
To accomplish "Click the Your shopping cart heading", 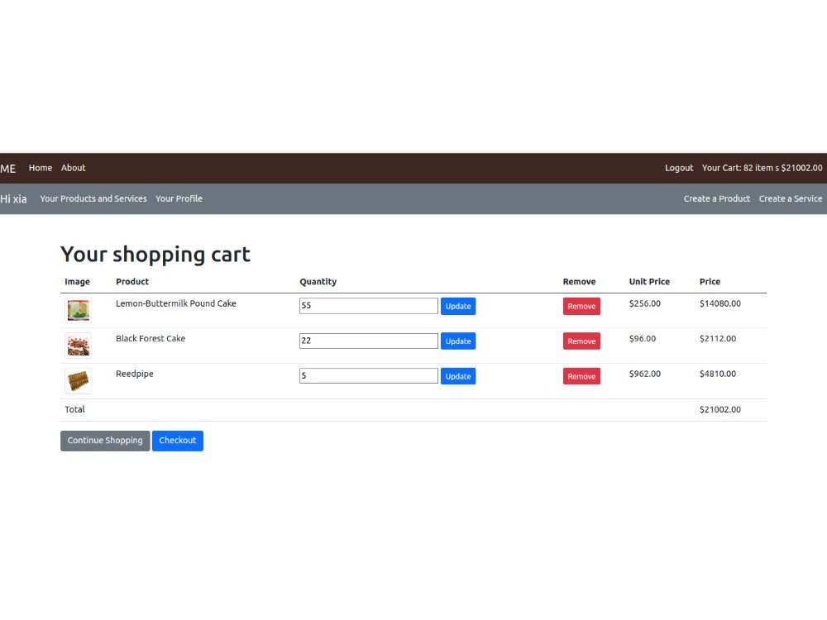I will 155,255.
